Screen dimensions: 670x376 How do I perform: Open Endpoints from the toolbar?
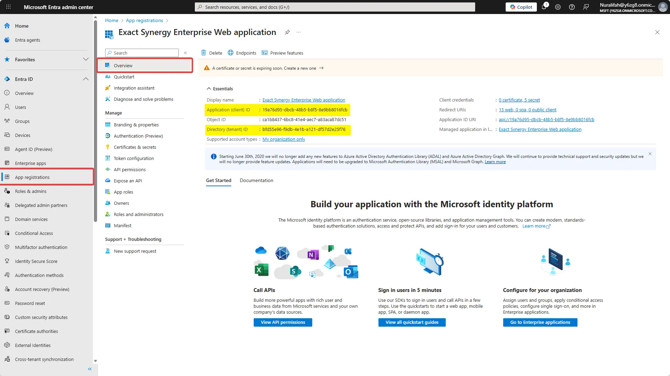click(242, 53)
